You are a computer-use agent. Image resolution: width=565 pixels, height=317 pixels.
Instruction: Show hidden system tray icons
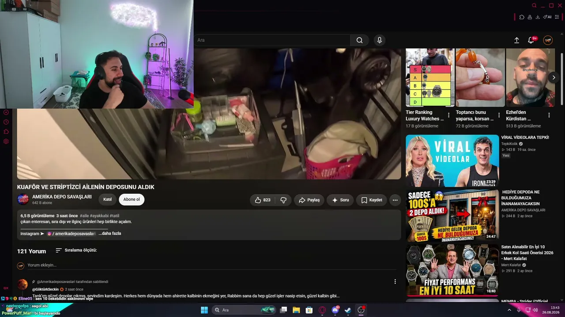(x=510, y=310)
